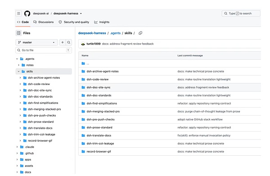Open the dsh-pre-push-checks folder link in table

point(100,119)
